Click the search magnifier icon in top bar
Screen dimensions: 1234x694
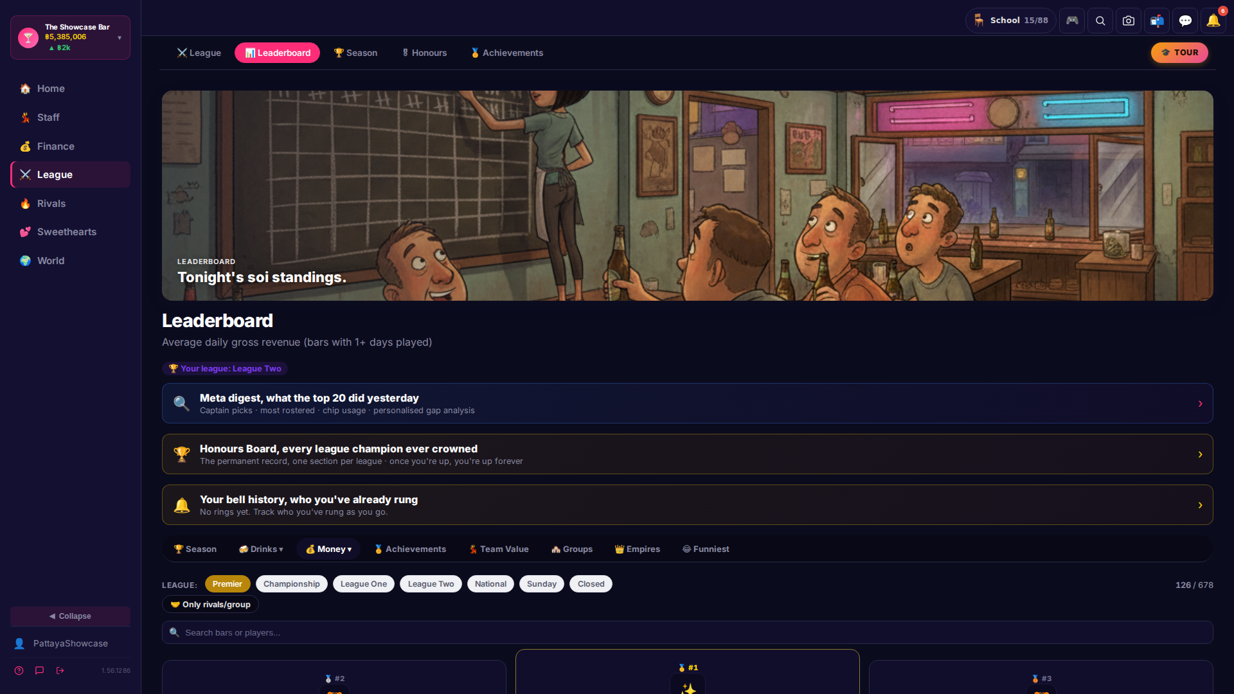tap(1100, 21)
